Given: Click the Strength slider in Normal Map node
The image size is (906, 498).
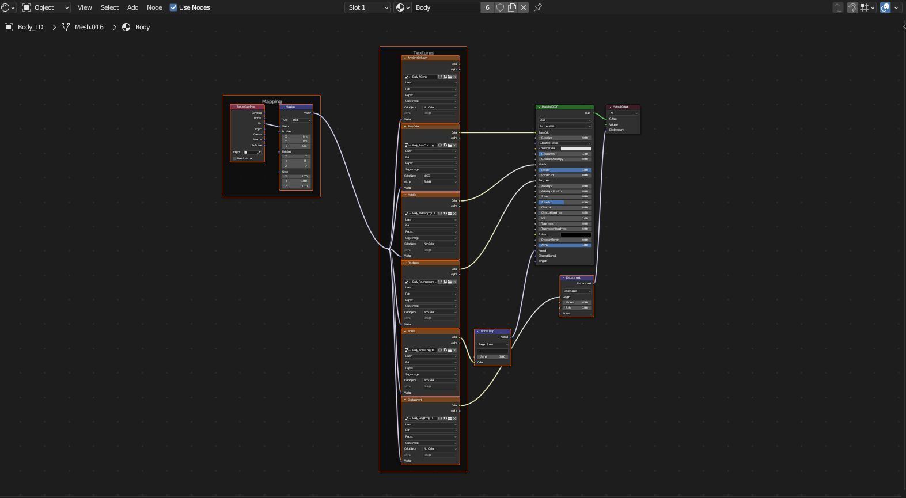Looking at the screenshot, I should pyautogui.click(x=493, y=356).
